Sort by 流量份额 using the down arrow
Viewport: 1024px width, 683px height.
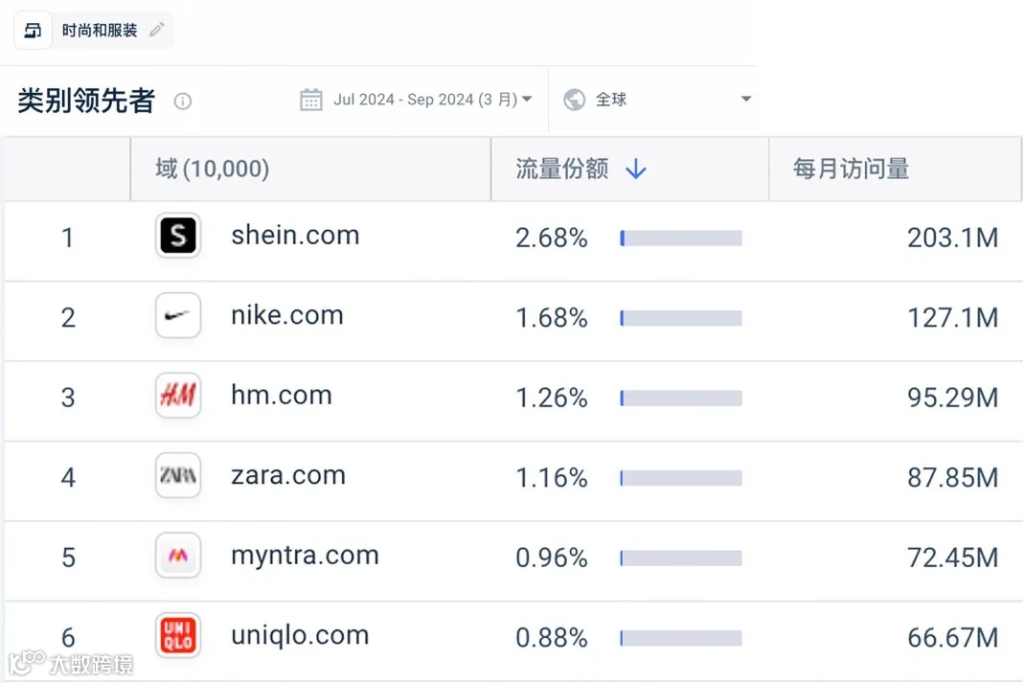tap(636, 170)
